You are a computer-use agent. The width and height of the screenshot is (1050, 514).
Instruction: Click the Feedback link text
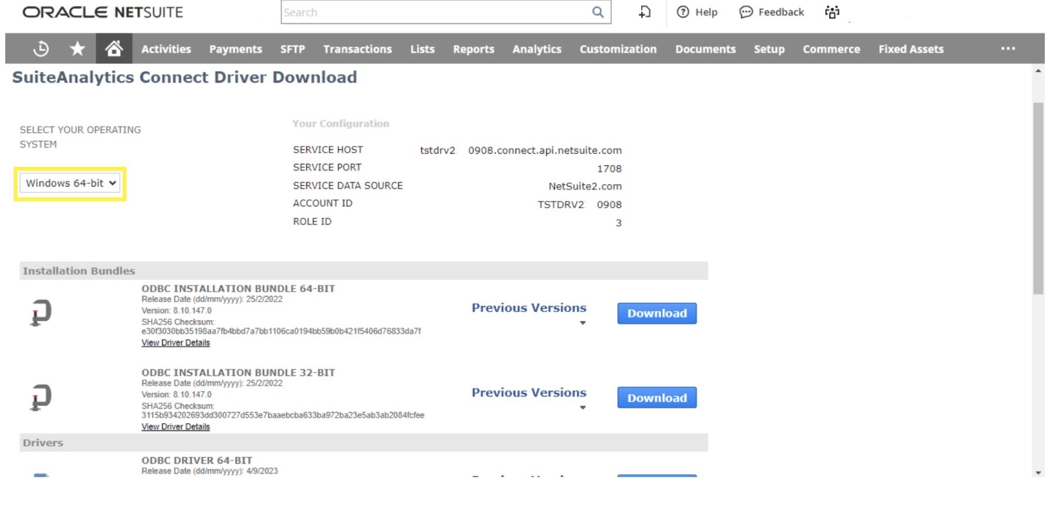tap(781, 12)
